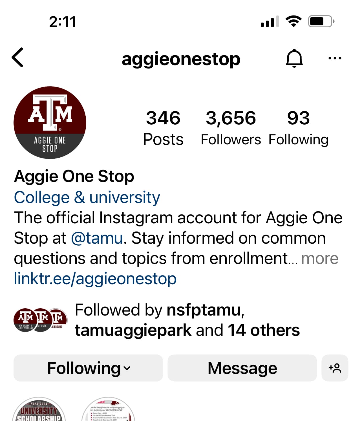Viewport: 362px width, 421px height.
Task: Open the FAFSA financial aid story highlight
Action: [108, 409]
